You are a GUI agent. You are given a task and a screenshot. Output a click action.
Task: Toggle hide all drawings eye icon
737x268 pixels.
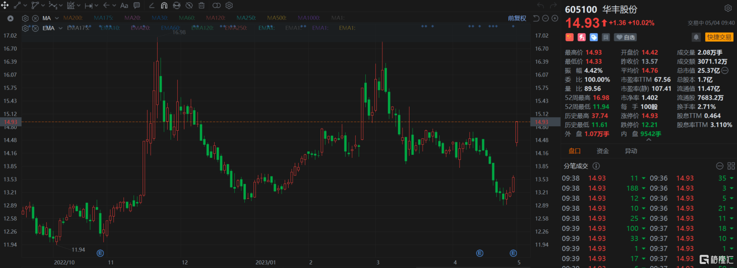point(189,6)
